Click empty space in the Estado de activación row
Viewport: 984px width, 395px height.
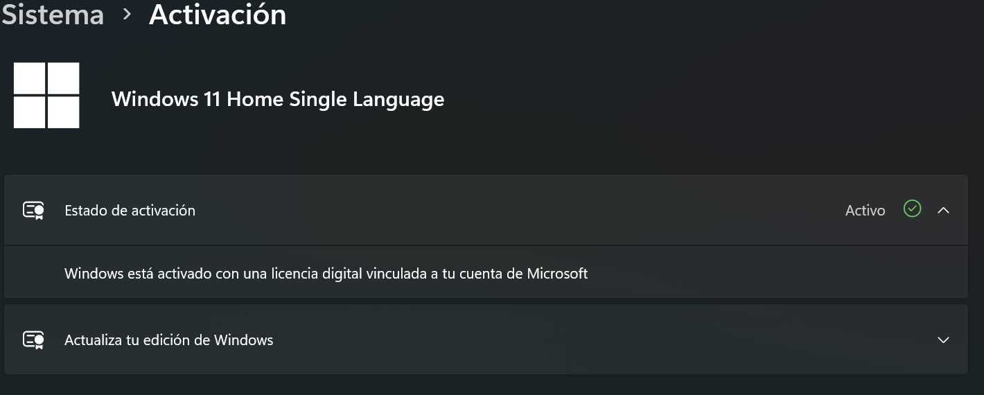click(x=520, y=210)
